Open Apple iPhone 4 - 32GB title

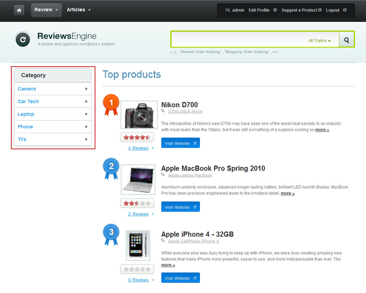(198, 234)
